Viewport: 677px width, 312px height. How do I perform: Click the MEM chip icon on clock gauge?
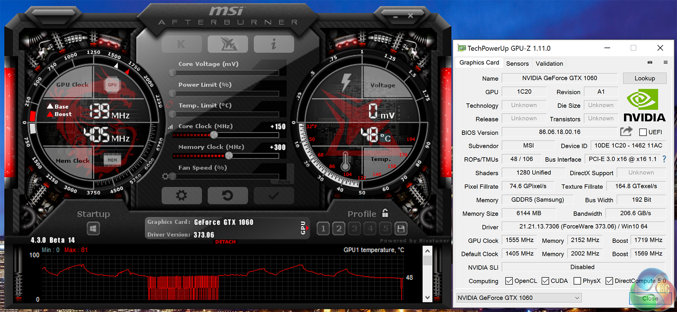[x=112, y=160]
